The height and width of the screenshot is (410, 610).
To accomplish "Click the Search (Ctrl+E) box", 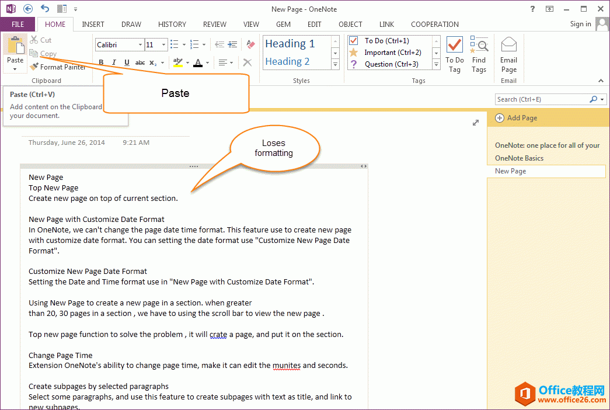I will [x=541, y=99].
